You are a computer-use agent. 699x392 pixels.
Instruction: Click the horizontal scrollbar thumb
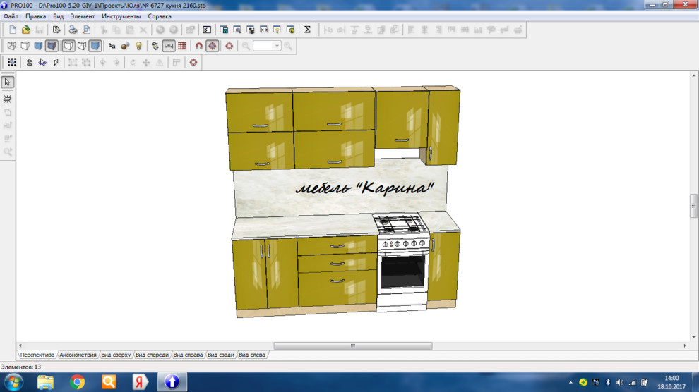[352, 346]
